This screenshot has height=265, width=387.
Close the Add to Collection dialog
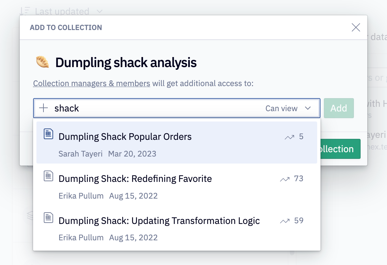pyautogui.click(x=356, y=27)
